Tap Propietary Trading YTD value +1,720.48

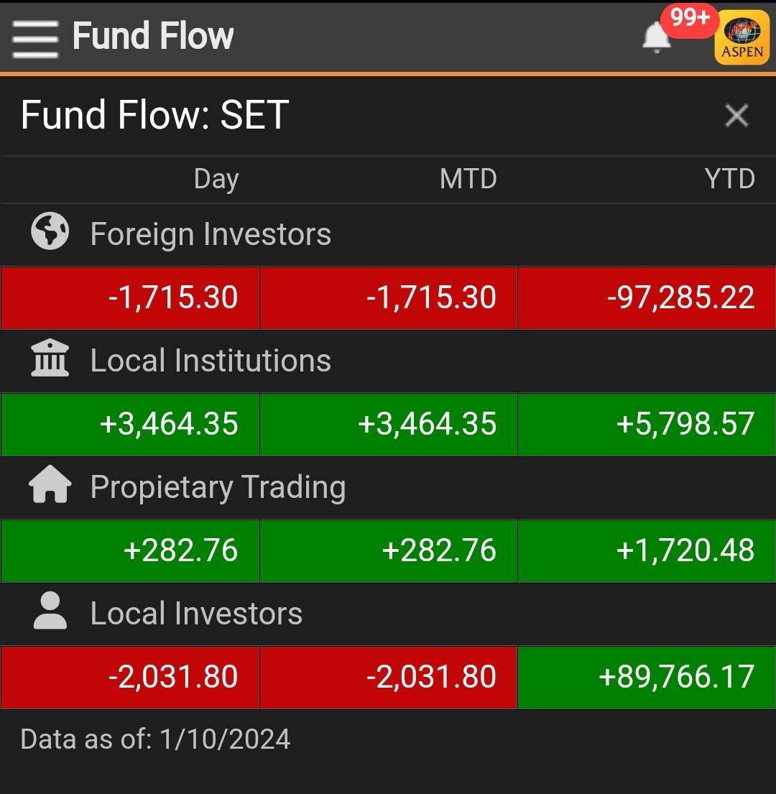[x=647, y=551]
